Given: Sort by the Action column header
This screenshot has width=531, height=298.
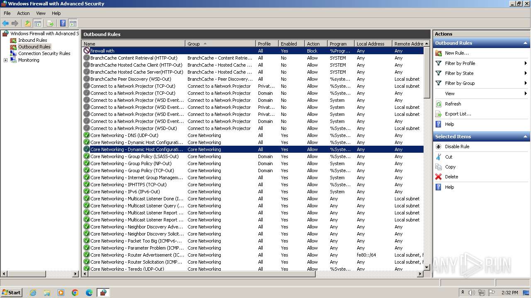Looking at the screenshot, I should (x=316, y=44).
